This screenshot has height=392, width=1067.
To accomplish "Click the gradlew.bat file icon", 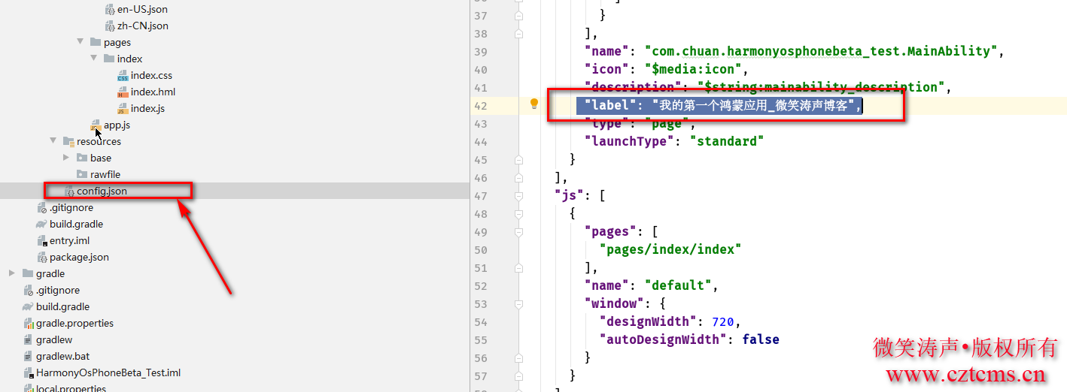I will [x=29, y=356].
